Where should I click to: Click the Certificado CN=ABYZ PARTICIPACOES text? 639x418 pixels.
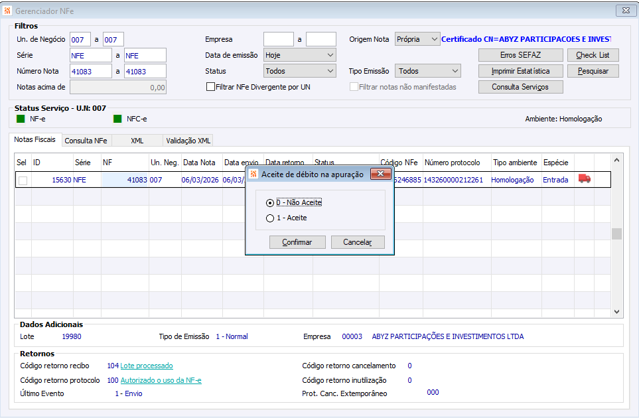(x=526, y=39)
